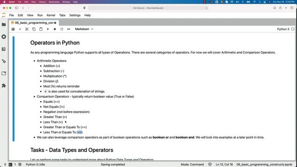Open the Run menu

(x=40, y=15)
